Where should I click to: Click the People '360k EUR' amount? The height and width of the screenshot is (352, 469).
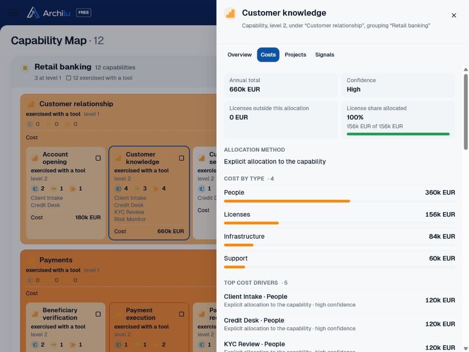(x=440, y=193)
